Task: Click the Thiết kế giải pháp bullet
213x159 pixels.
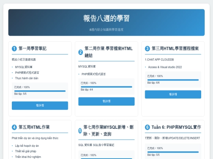Action: tap(26, 151)
